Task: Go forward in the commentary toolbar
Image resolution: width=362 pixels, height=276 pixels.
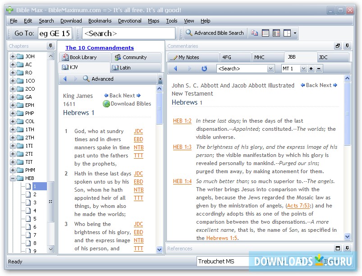Action: [189, 69]
